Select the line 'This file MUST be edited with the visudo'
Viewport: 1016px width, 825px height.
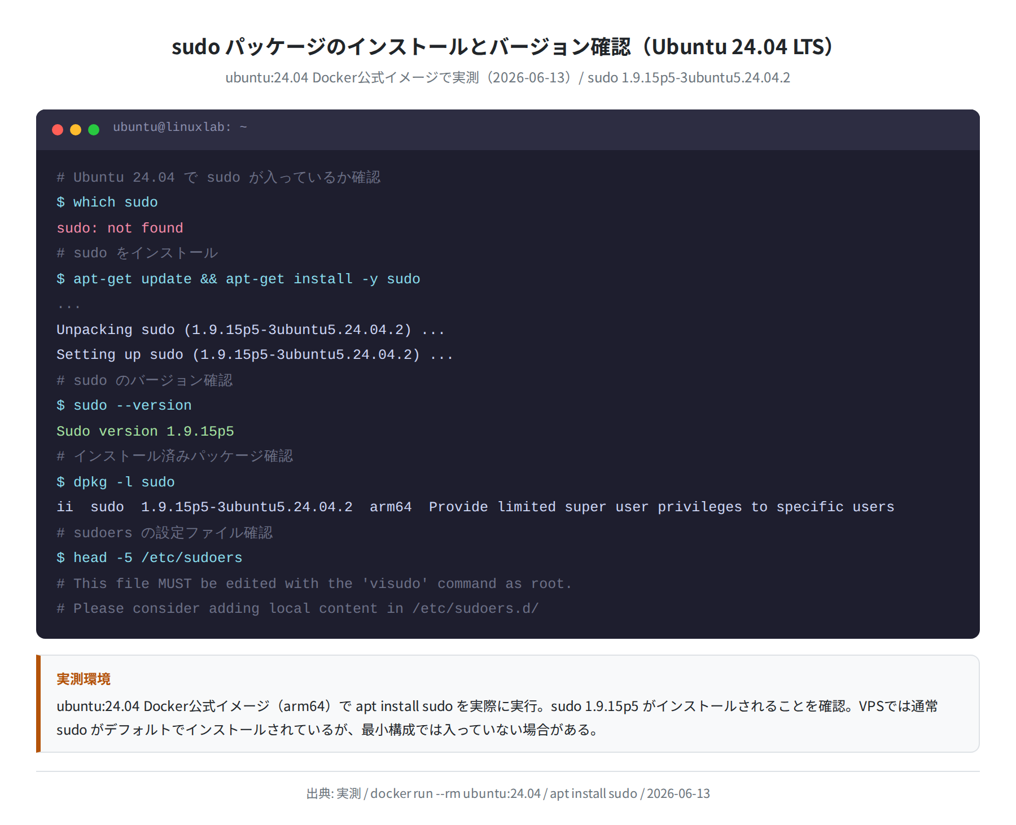(x=314, y=583)
